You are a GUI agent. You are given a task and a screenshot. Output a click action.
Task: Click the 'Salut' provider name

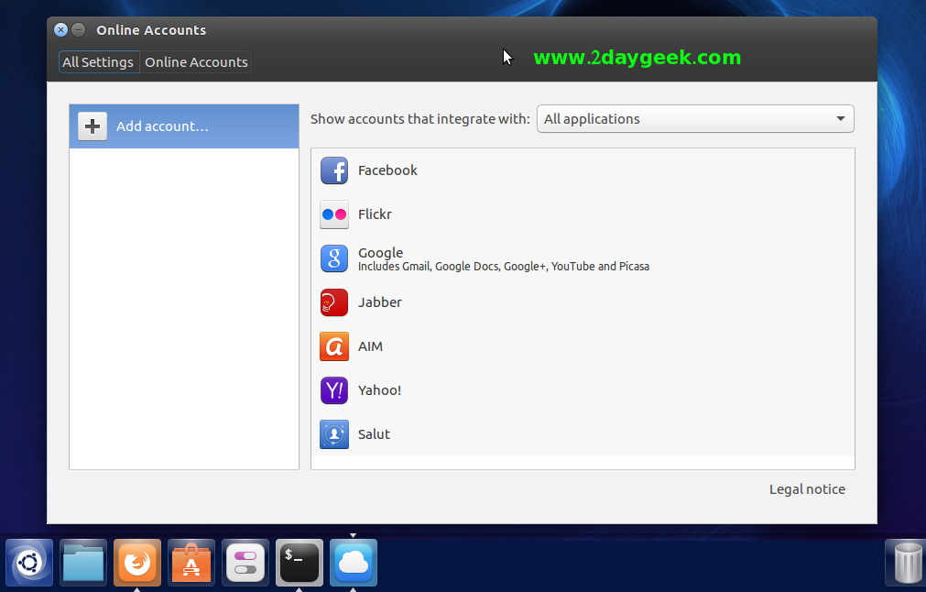[x=374, y=434]
